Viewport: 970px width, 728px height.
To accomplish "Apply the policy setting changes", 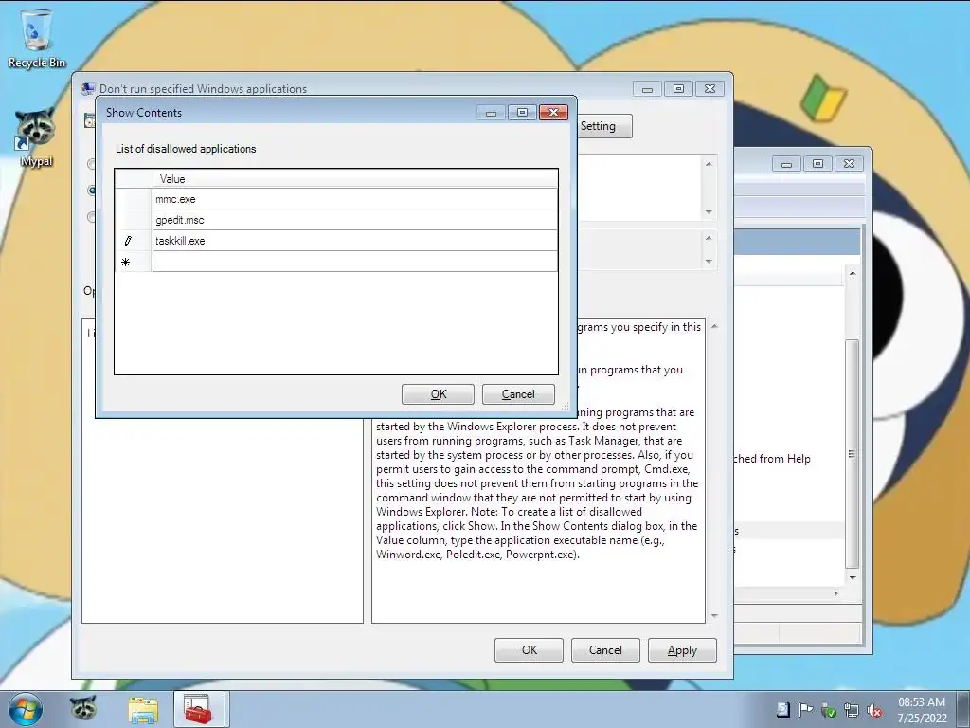I will pyautogui.click(x=682, y=650).
